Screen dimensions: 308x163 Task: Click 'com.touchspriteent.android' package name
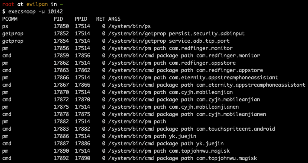pyautogui.click(x=236, y=129)
